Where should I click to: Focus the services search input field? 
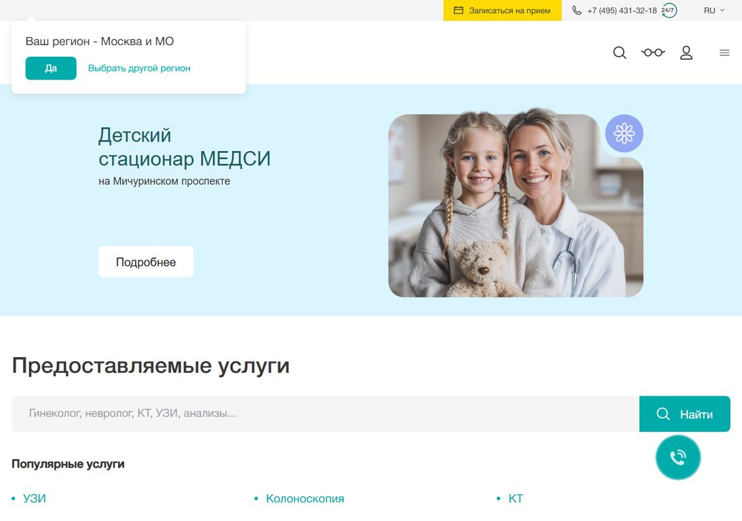click(x=325, y=414)
